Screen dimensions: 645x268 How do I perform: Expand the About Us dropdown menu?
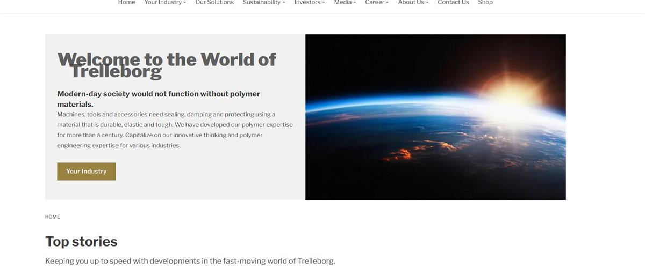tap(413, 3)
